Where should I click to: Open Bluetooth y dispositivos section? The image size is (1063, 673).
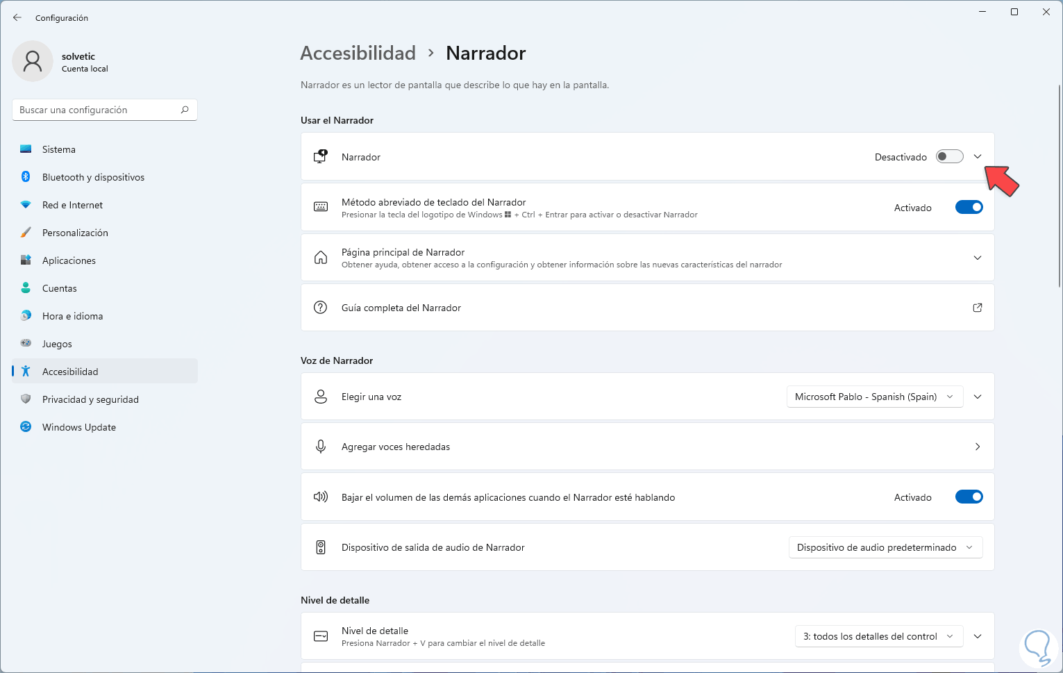click(93, 177)
